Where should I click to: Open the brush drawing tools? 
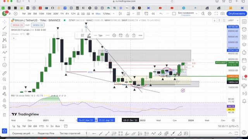coord(4,53)
